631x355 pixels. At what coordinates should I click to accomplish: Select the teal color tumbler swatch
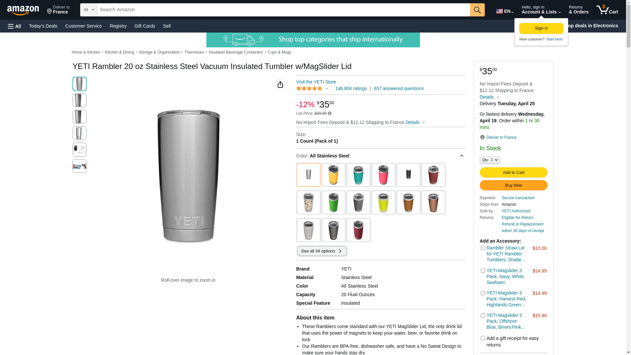(359, 175)
